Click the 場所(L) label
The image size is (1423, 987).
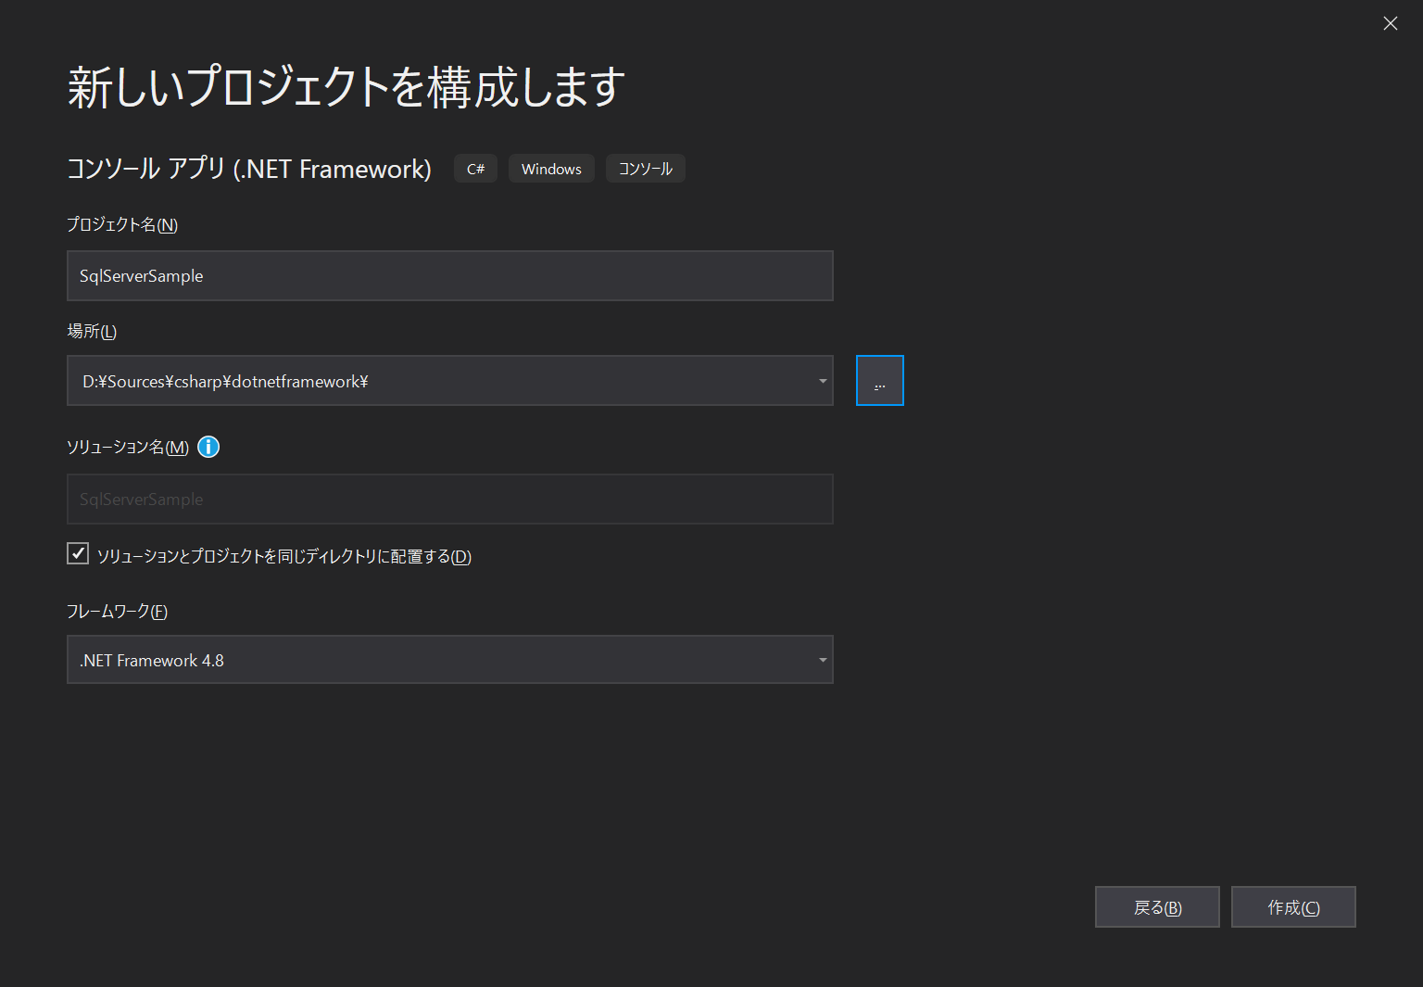91,331
